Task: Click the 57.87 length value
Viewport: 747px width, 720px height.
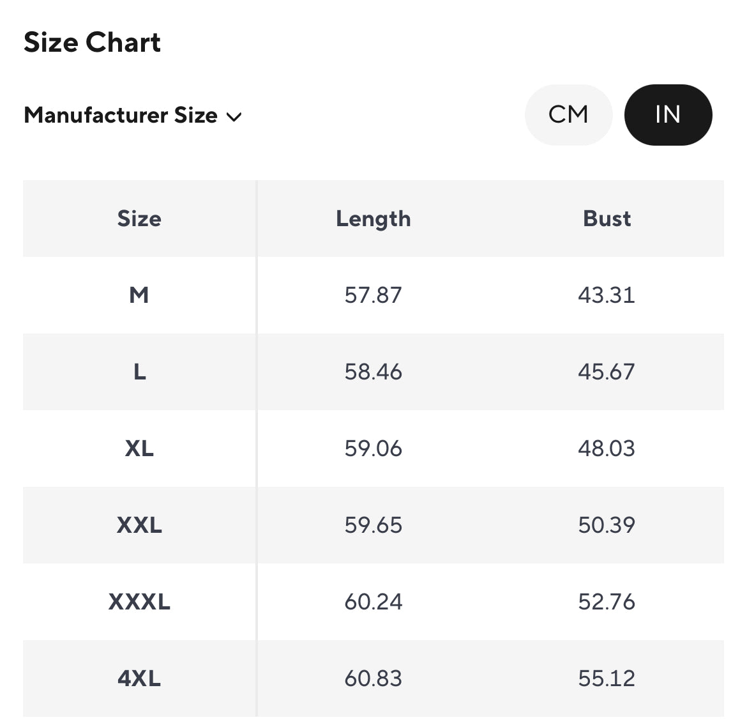Action: 373,295
